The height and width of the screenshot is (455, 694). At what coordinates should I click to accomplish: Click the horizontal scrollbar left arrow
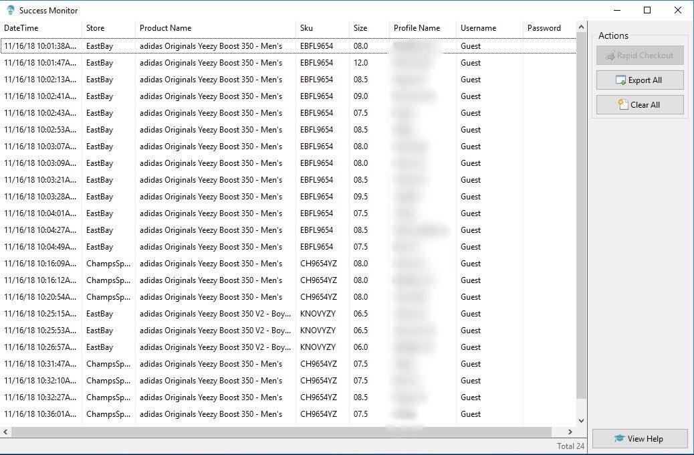pos(5,432)
